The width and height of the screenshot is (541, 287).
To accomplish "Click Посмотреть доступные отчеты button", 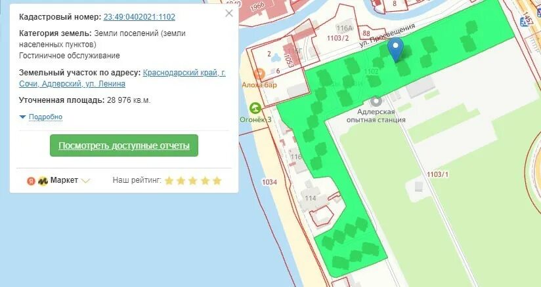I will pos(124,145).
